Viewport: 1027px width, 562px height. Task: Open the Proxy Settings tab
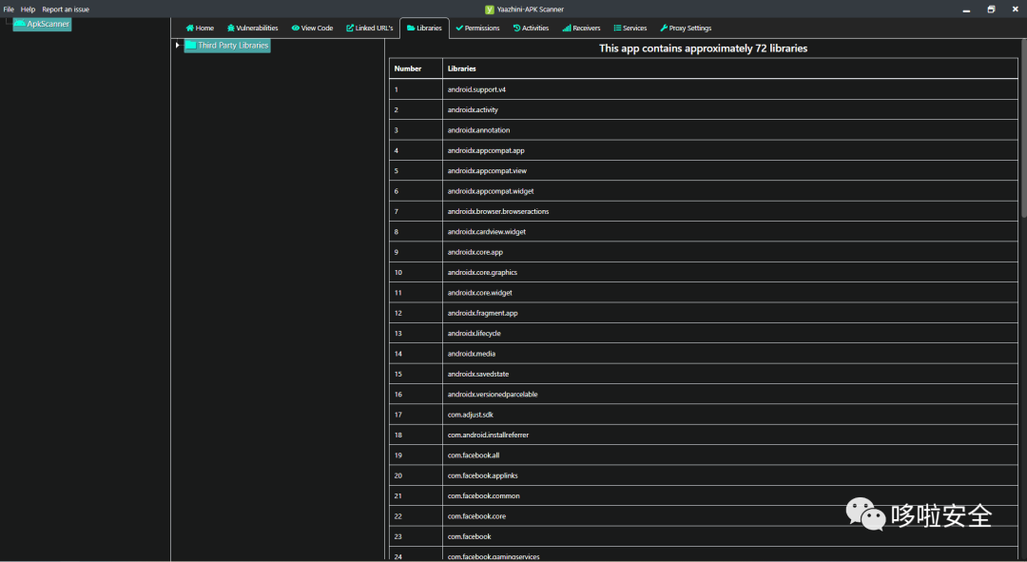(686, 29)
